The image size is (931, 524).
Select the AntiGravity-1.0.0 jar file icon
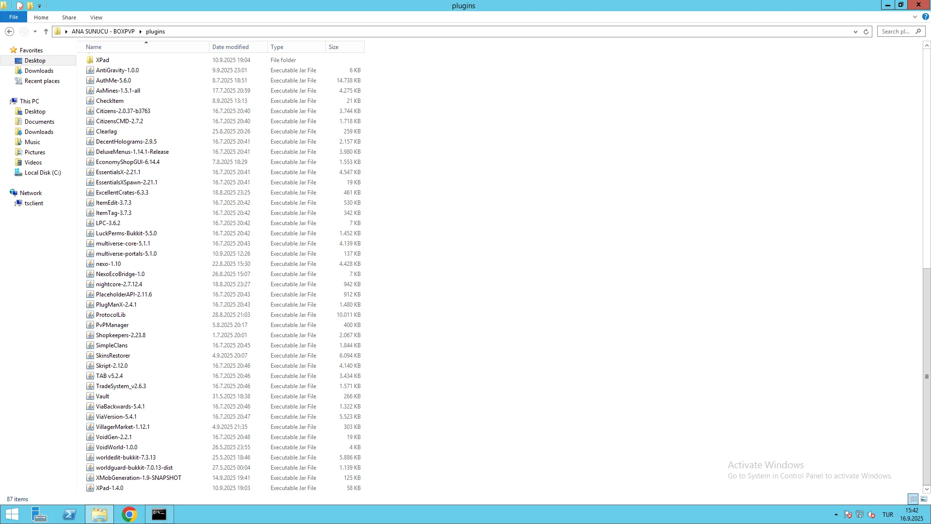pos(90,70)
